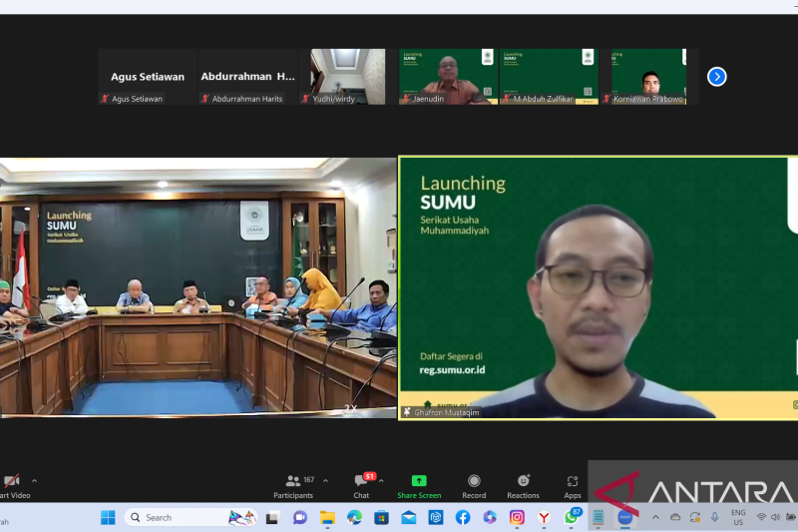Expand the Participants options caret
This screenshot has width=798, height=532.
[326, 480]
